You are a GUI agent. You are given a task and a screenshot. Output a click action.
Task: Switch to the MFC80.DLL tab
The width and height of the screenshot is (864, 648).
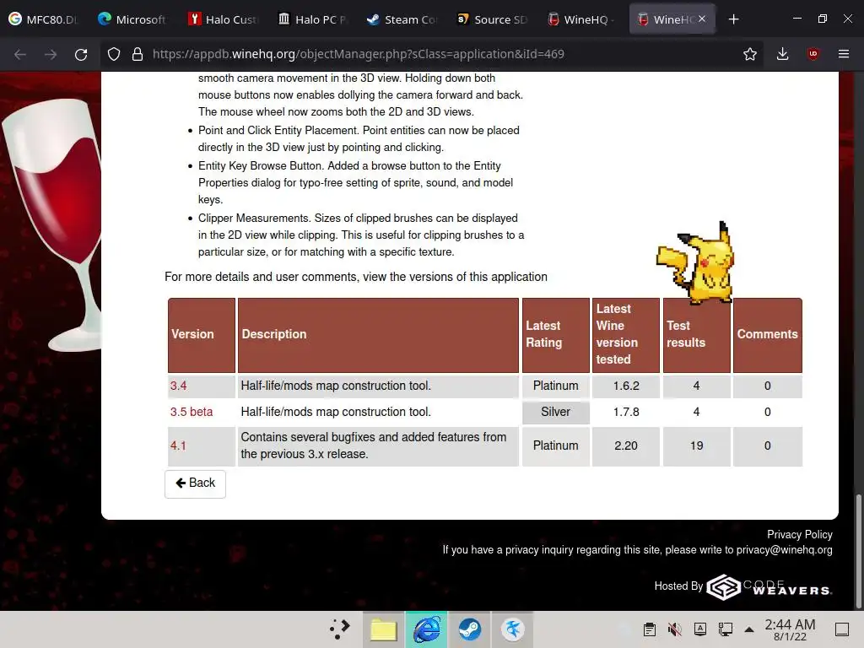click(43, 19)
